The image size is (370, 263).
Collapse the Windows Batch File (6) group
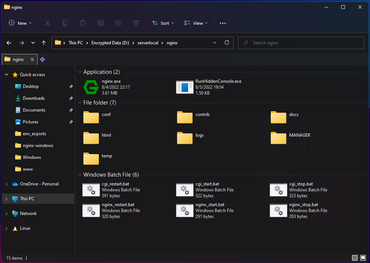click(x=80, y=175)
